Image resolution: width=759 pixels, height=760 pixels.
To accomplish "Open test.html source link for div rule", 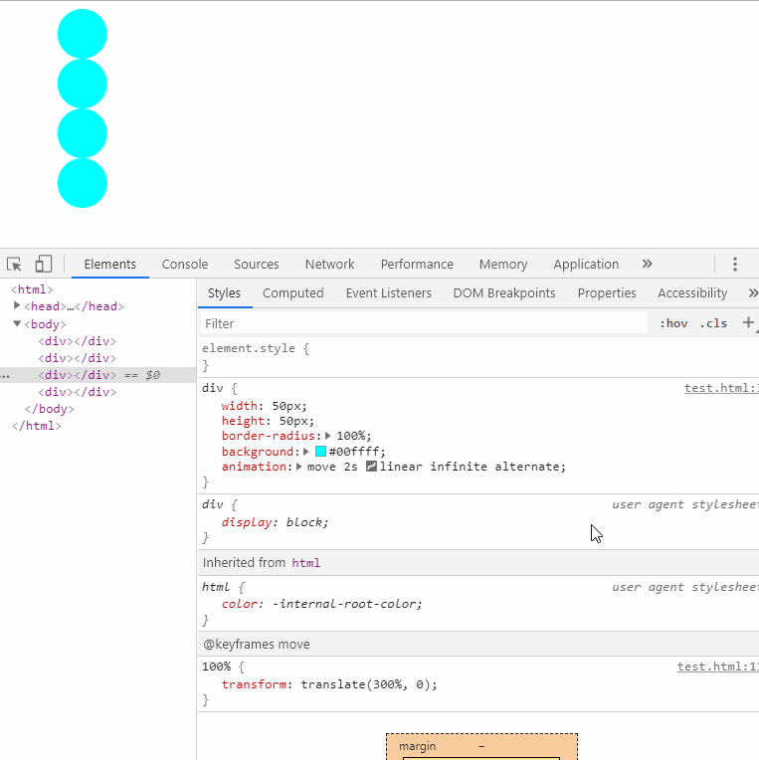I will point(721,388).
